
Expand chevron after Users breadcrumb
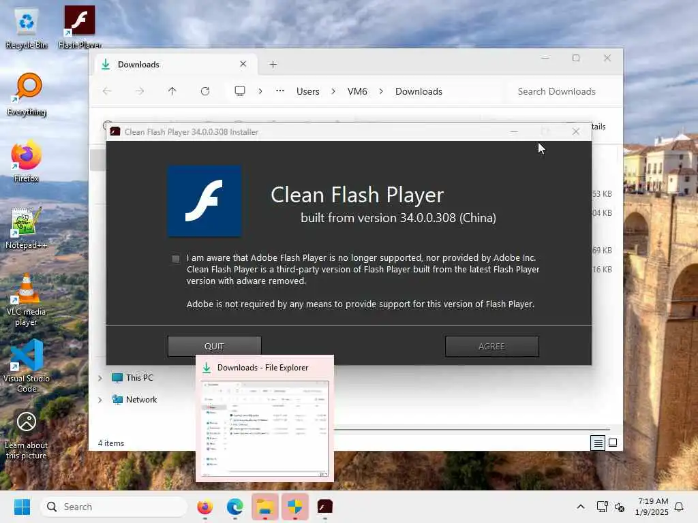point(333,91)
